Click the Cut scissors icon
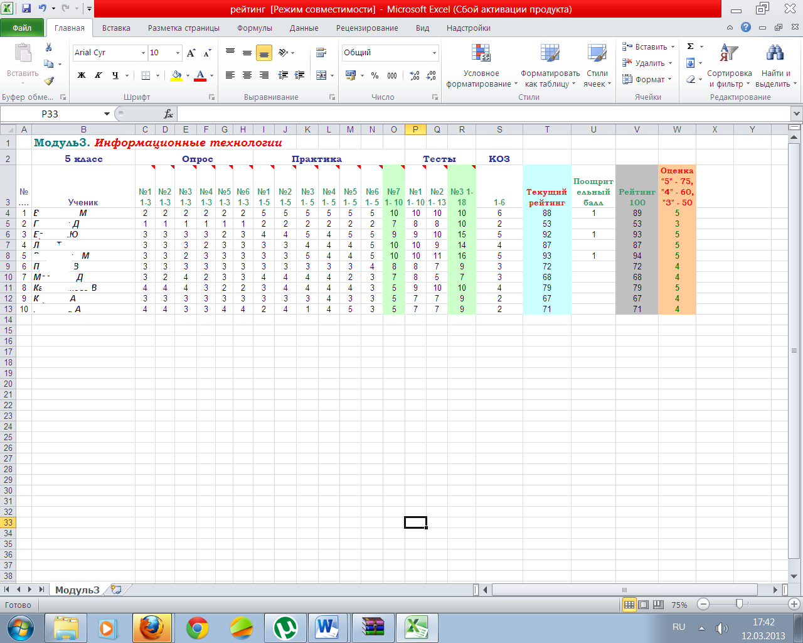The width and height of the screenshot is (803, 643). coord(49,48)
